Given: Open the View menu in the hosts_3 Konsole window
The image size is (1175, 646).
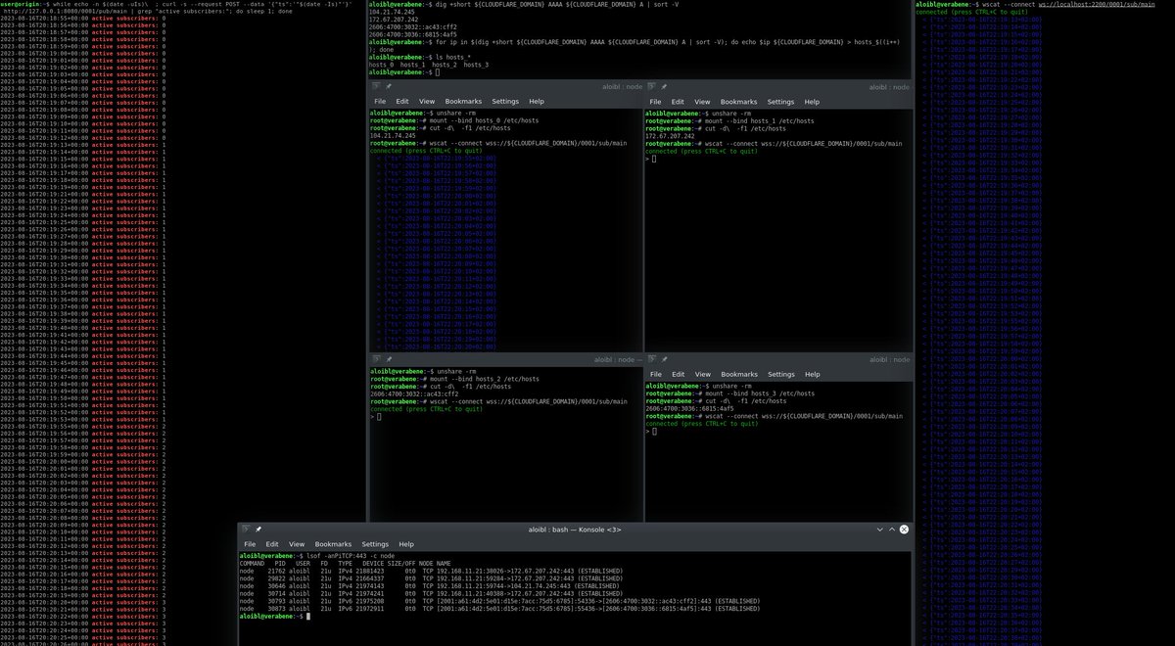Looking at the screenshot, I should click(x=702, y=374).
